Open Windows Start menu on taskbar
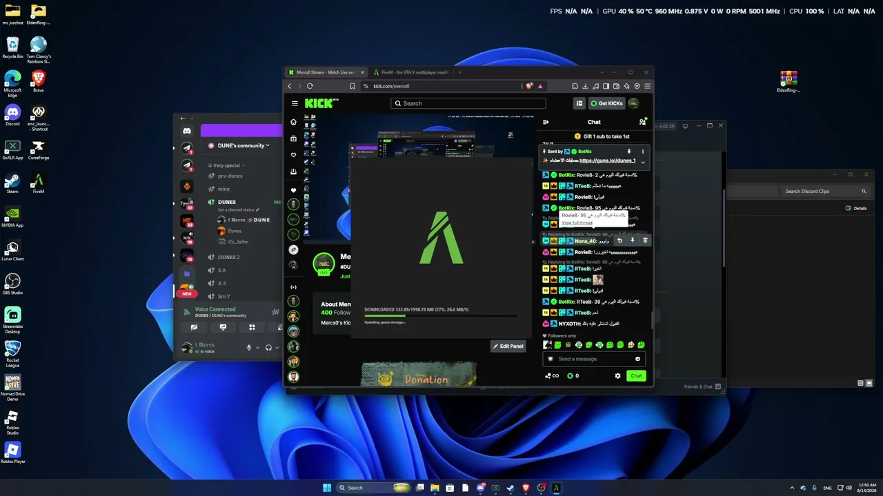883x496 pixels. click(x=327, y=488)
